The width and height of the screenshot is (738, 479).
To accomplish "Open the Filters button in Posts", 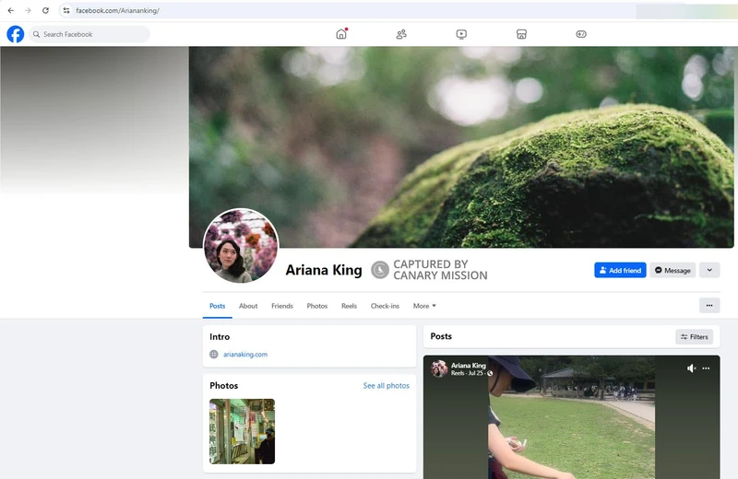I will (695, 336).
